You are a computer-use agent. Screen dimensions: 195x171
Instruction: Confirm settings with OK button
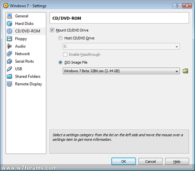pos(123,161)
